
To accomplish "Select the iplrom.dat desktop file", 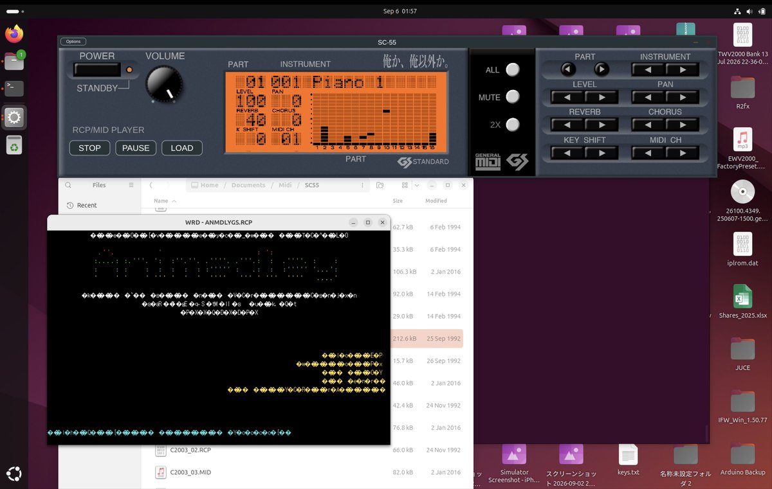I will pyautogui.click(x=743, y=249).
